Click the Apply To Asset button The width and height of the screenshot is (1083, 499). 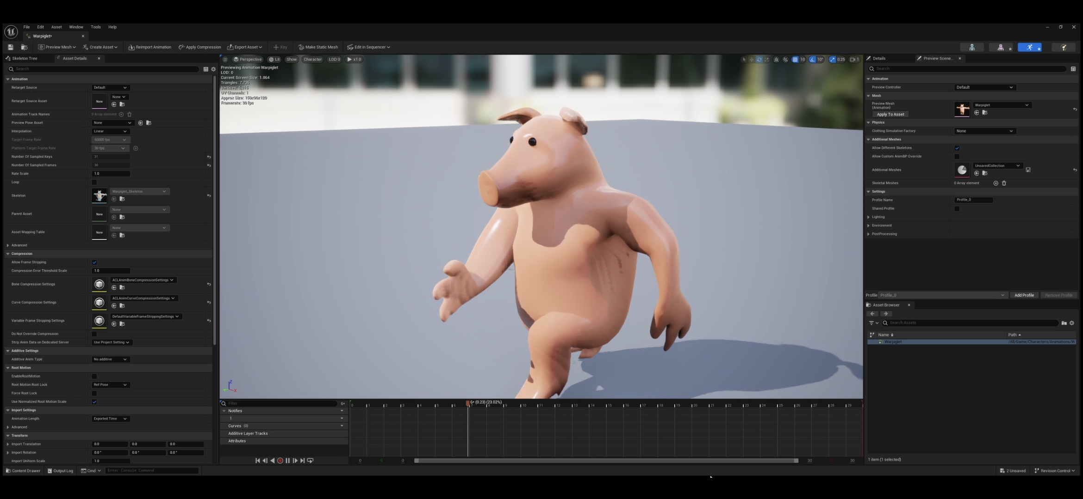coord(890,114)
